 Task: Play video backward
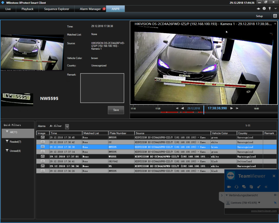pos(182,108)
